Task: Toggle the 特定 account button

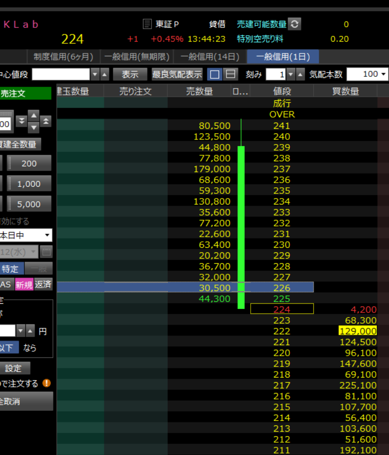Action: [11, 269]
